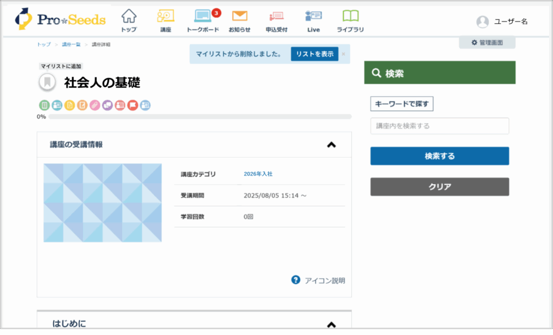Open the Live streaming icon
The height and width of the screenshot is (335, 553).
point(314,20)
